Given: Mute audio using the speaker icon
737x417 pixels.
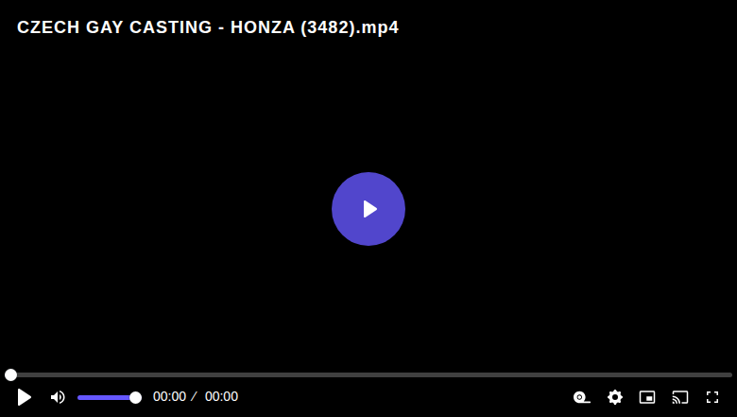Looking at the screenshot, I should [x=58, y=397].
